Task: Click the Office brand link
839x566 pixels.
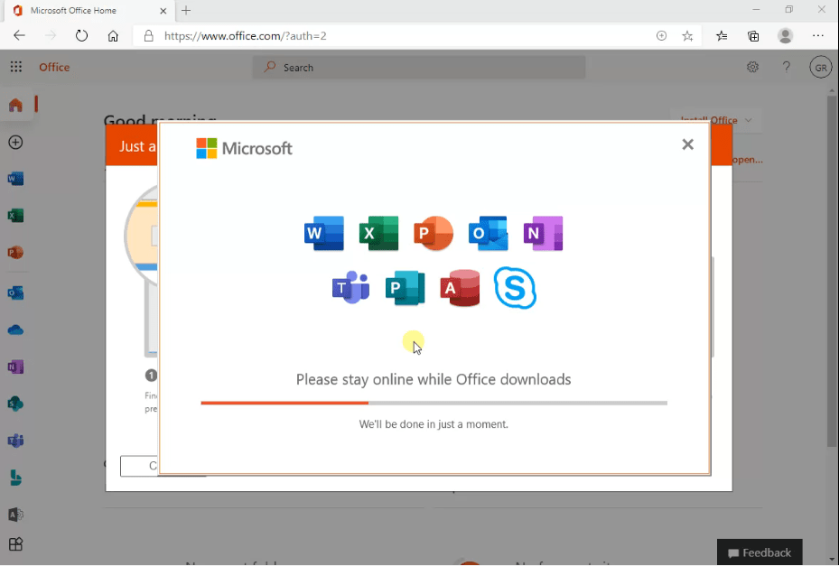Action: (x=54, y=67)
